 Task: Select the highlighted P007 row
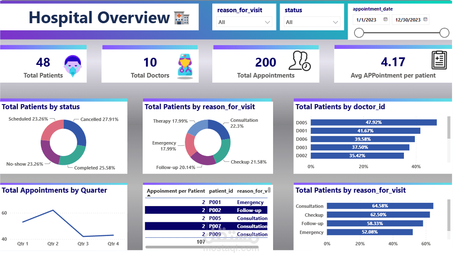206,226
